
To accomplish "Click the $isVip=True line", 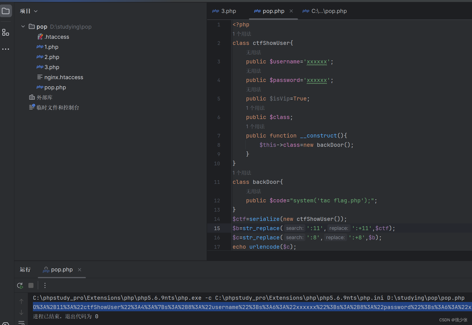I will (x=278, y=99).
